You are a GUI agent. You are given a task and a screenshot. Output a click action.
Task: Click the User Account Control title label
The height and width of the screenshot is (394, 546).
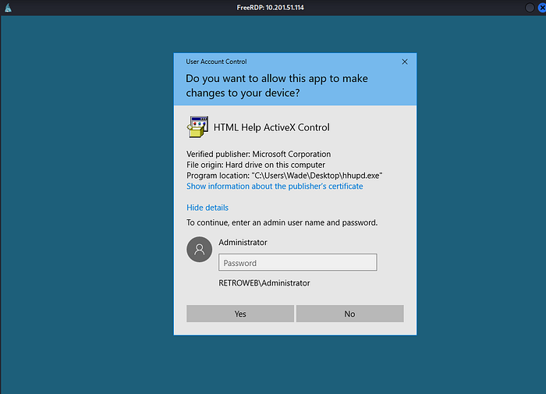[216, 62]
